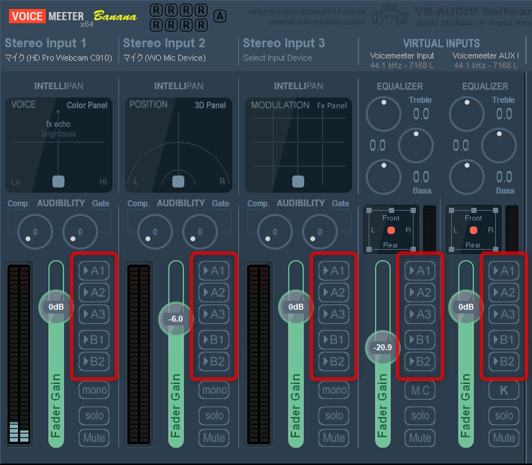Open the 3D Panel label on Input 2
Viewport: 532px width, 465px height.
point(210,105)
